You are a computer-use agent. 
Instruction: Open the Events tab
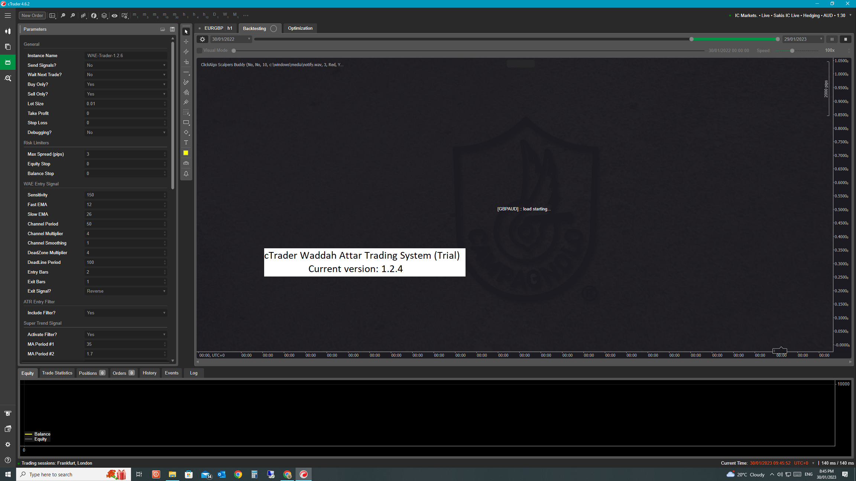pos(172,373)
